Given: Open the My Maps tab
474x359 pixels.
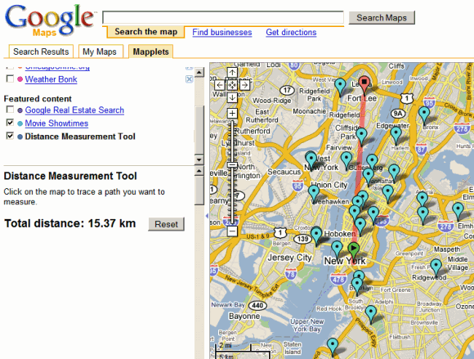Looking at the screenshot, I should pos(101,52).
